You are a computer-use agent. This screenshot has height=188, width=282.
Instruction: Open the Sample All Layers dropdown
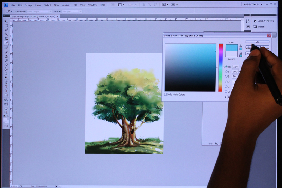point(72,11)
